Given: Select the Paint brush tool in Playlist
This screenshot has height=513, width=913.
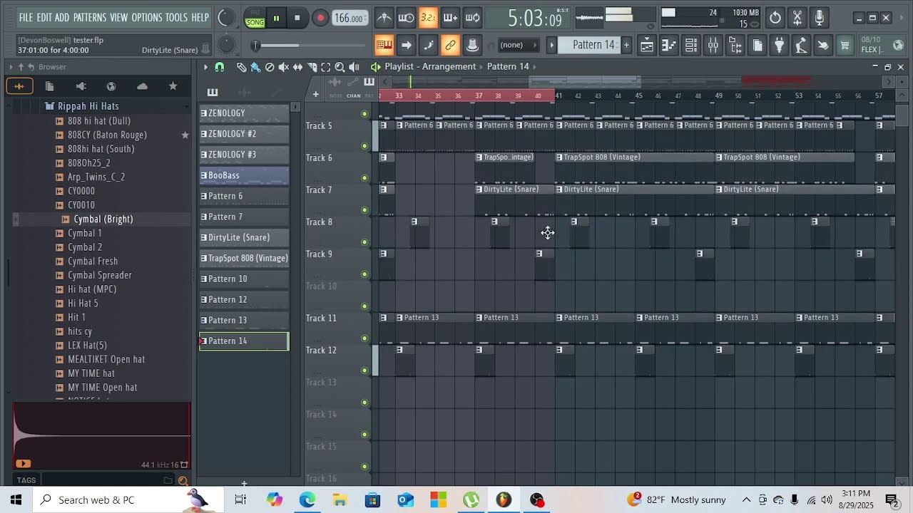Looking at the screenshot, I should point(255,67).
